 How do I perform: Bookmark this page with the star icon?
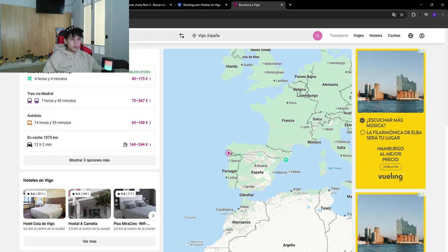click(402, 15)
